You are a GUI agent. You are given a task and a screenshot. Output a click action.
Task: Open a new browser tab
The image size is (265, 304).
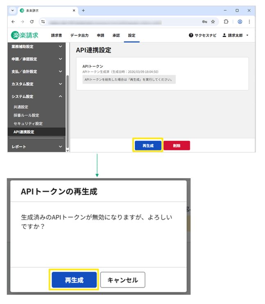84,11
